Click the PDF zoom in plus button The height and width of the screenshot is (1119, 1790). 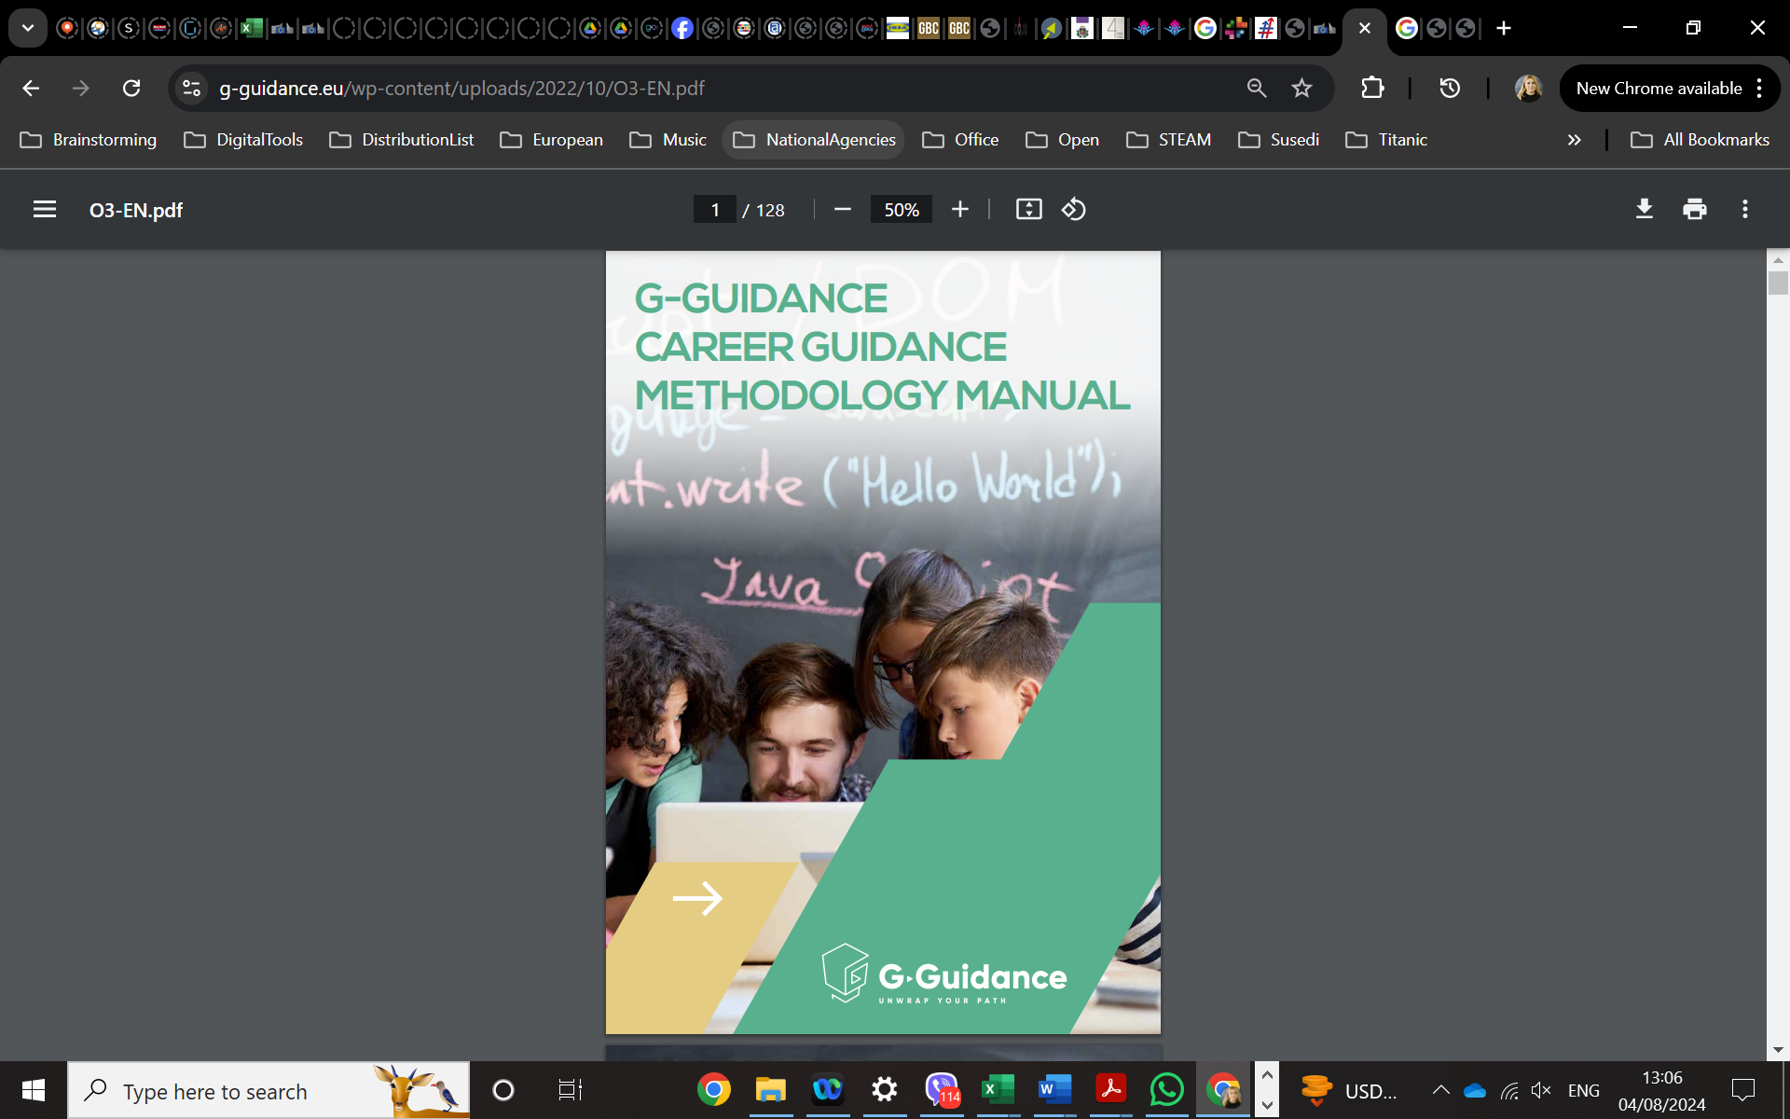(959, 210)
